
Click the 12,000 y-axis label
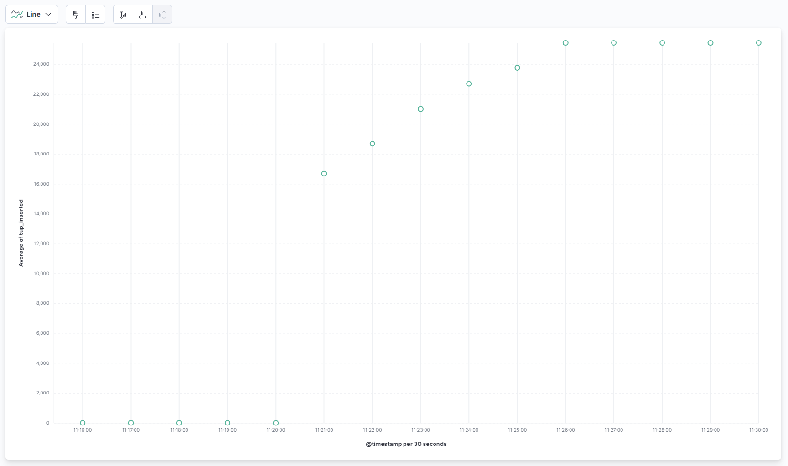41,244
